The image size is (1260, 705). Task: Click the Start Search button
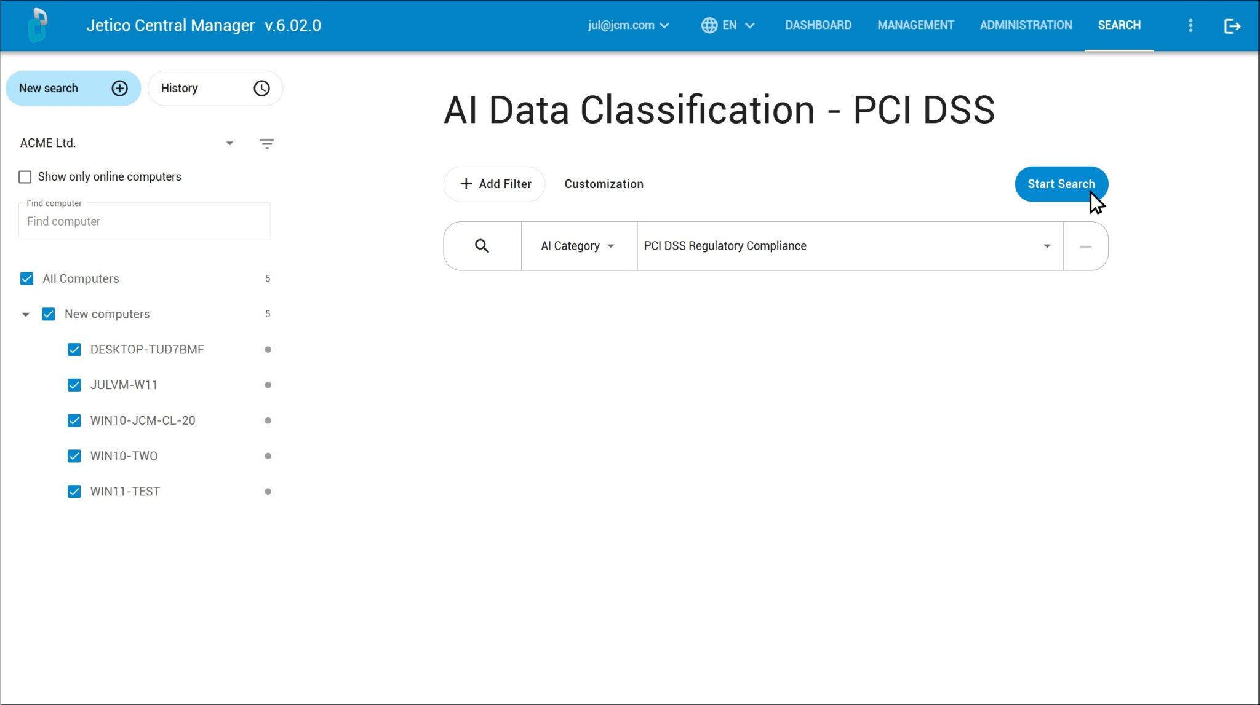(1061, 184)
